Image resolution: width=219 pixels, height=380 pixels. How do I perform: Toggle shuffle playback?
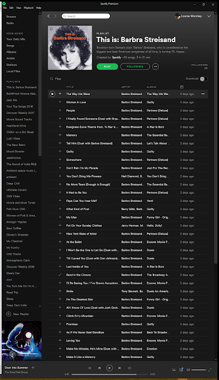click(89, 368)
